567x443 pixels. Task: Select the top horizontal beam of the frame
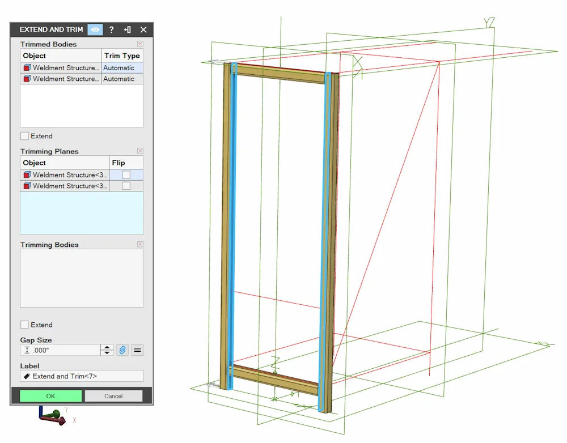[x=281, y=73]
